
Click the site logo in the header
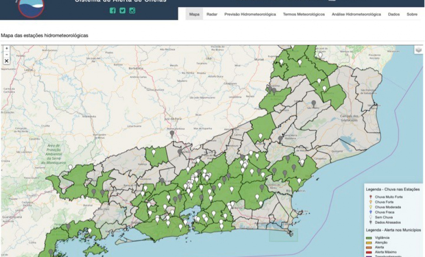coord(31,6)
